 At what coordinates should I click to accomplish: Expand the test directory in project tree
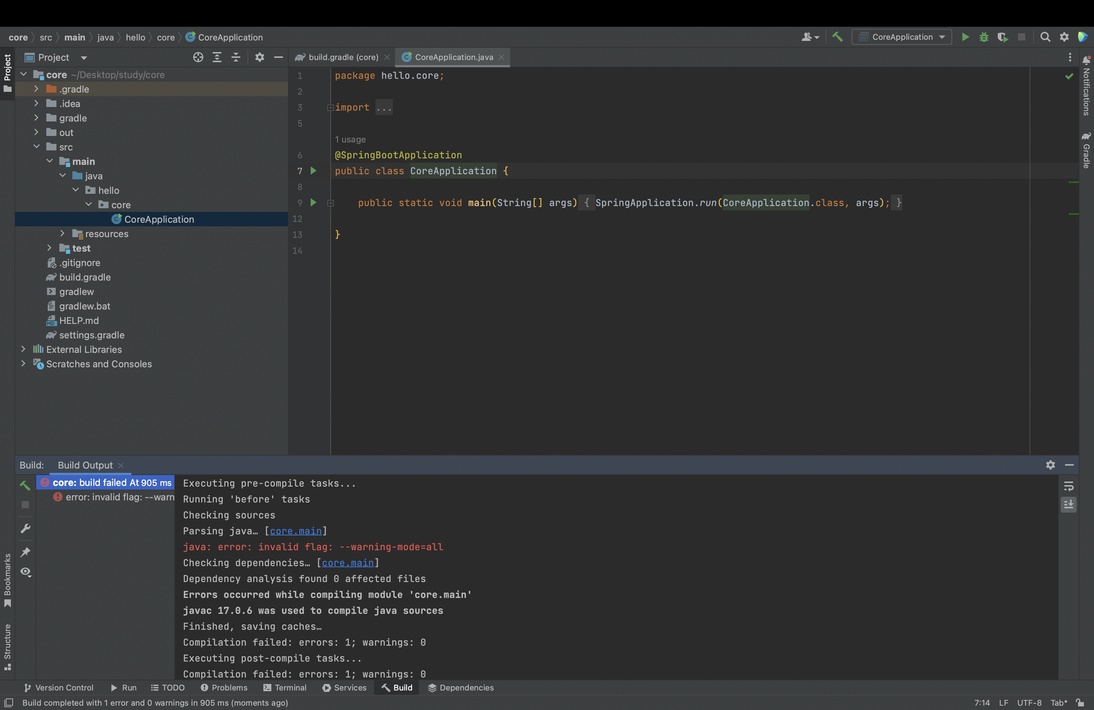[x=50, y=248]
